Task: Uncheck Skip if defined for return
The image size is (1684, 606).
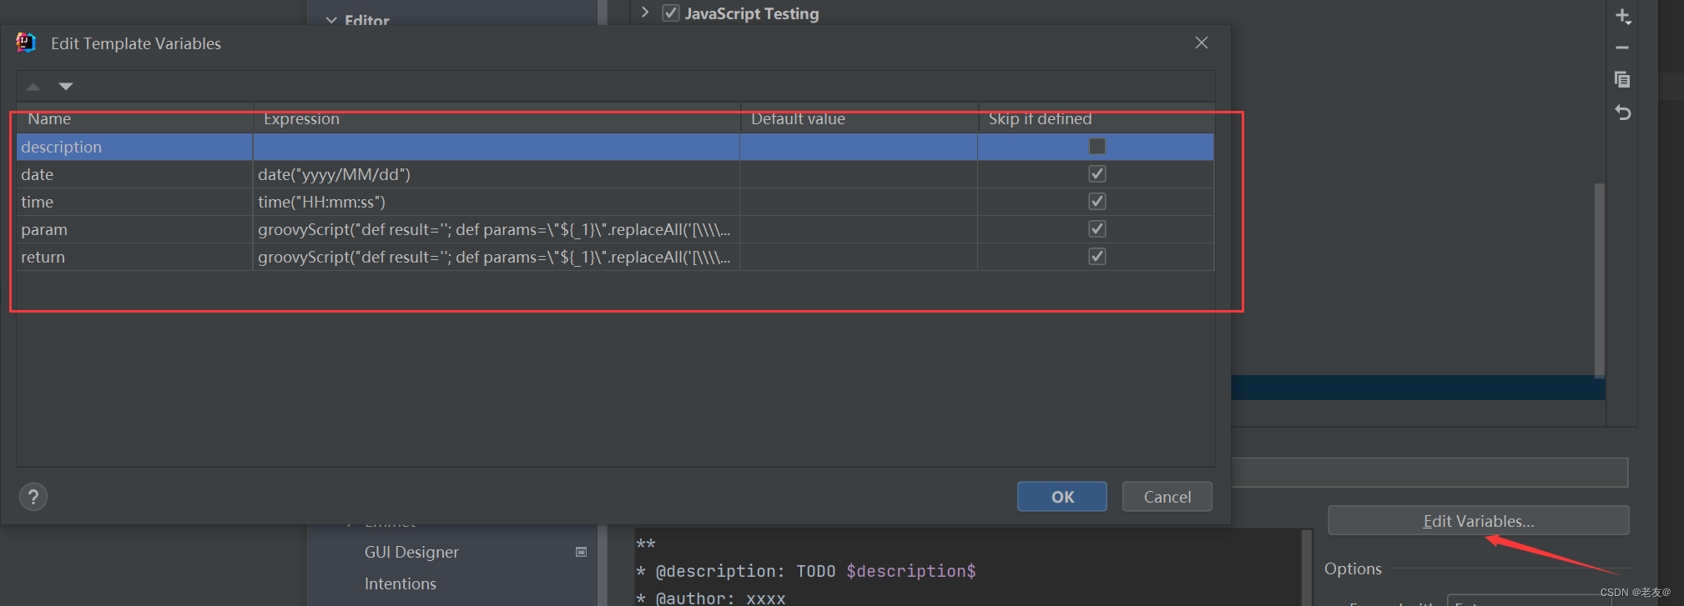Action: pos(1097,257)
